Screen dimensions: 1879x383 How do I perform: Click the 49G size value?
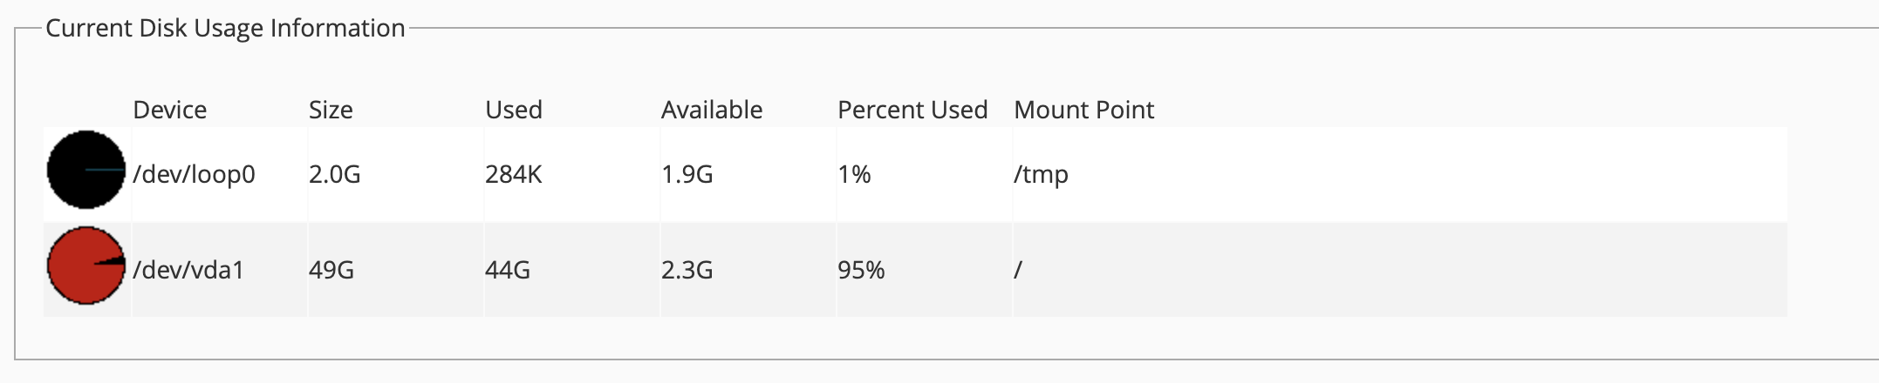331,270
